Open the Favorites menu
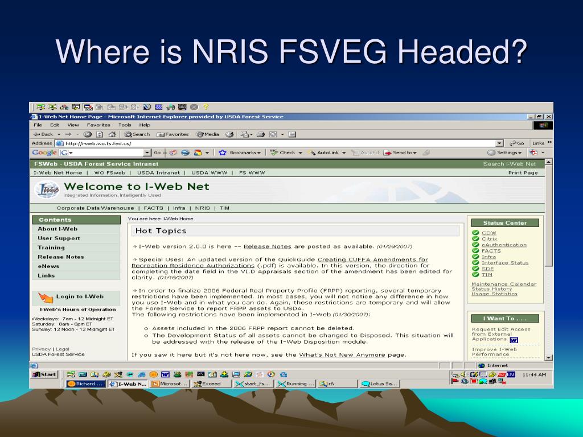The width and height of the screenshot is (583, 437). pos(98,125)
